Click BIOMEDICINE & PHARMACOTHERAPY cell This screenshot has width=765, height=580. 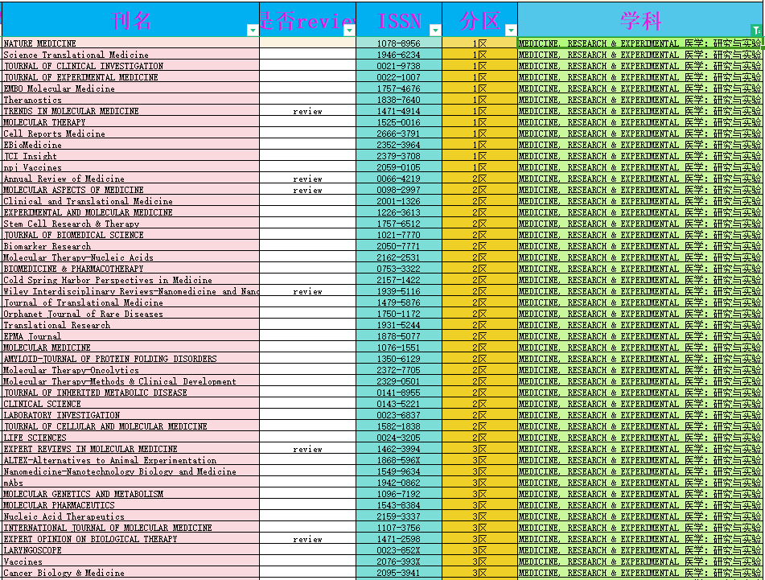coord(131,269)
